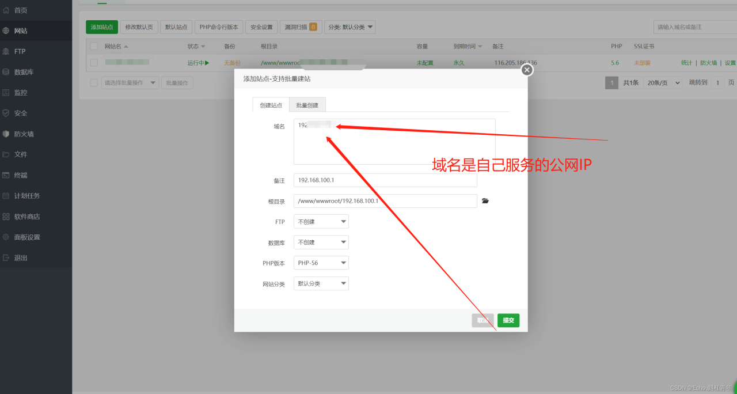Click the 5.6 PHP version value
The image size is (737, 394).
[x=615, y=63]
